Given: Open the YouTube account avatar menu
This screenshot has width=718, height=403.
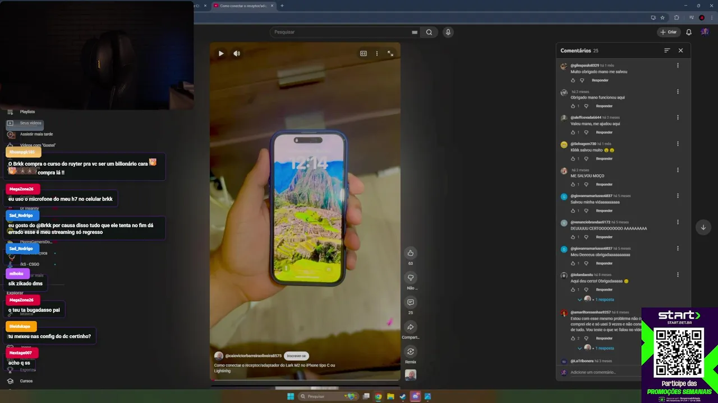Looking at the screenshot, I should [705, 32].
